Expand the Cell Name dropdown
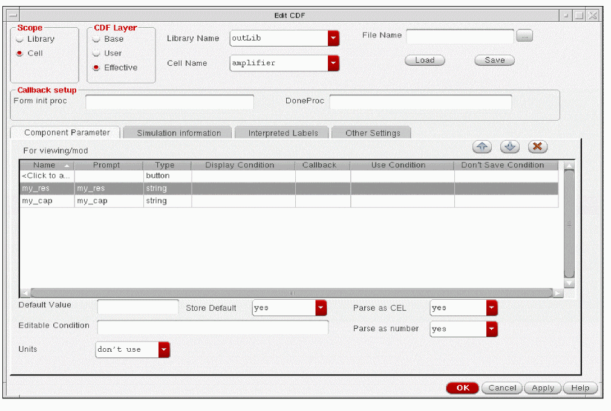The height and width of the screenshot is (411, 611). click(333, 63)
